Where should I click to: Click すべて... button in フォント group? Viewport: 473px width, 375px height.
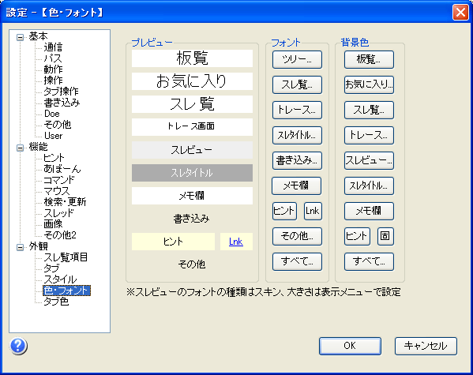pos(297,261)
